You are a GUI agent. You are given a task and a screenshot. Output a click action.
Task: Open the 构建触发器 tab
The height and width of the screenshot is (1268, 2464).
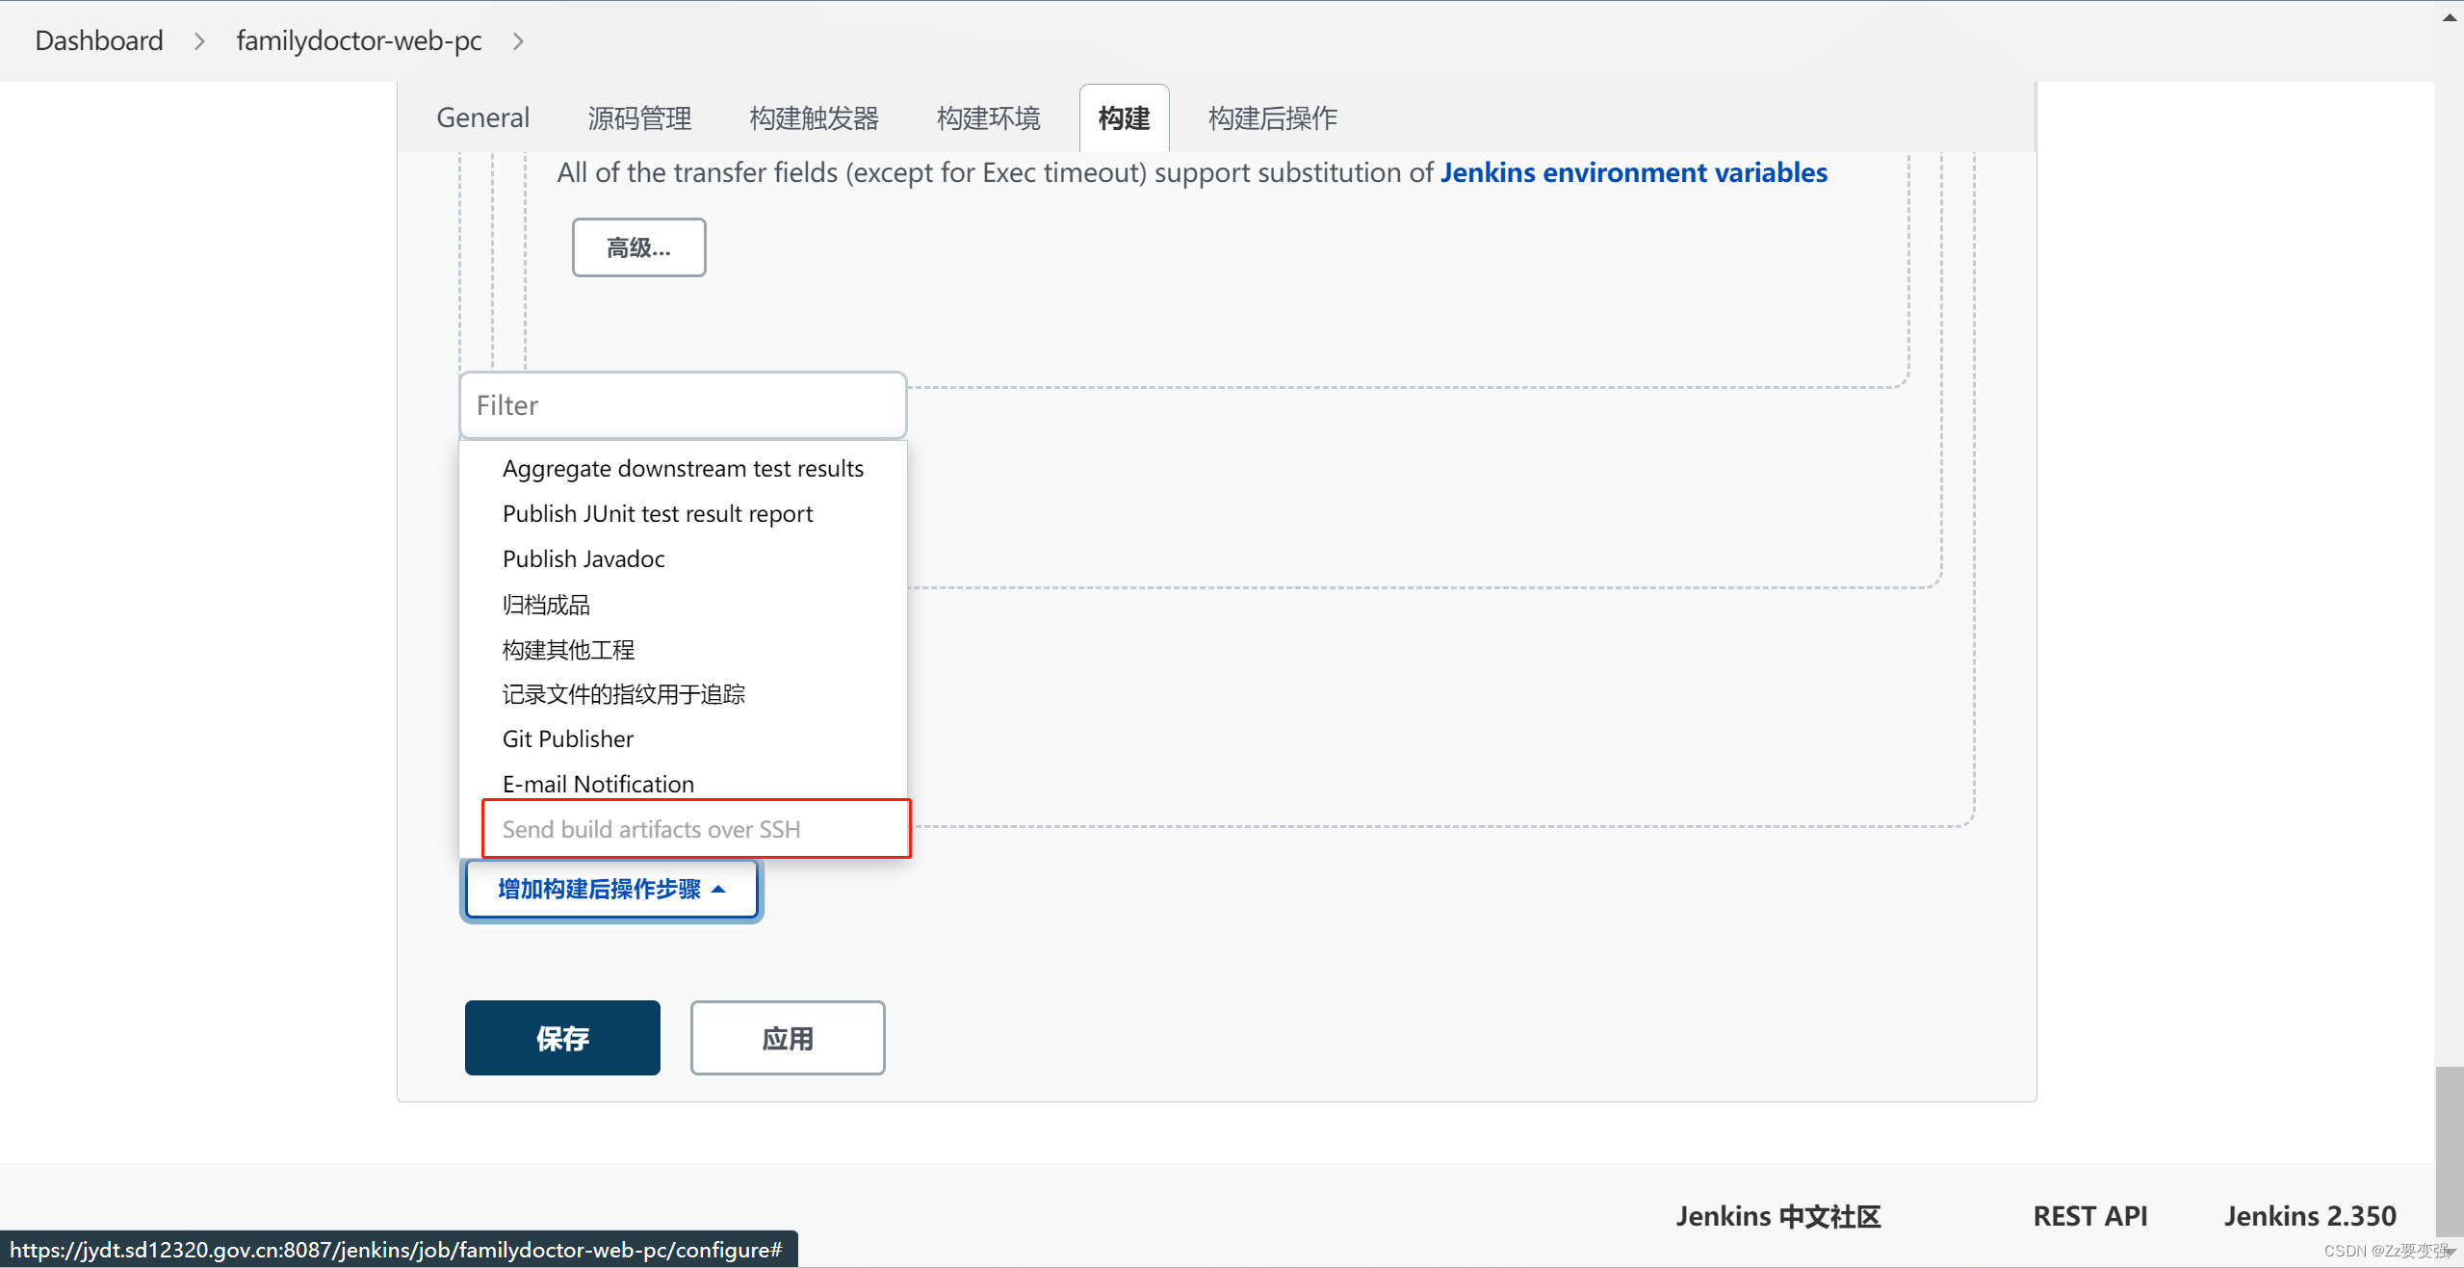click(x=814, y=116)
